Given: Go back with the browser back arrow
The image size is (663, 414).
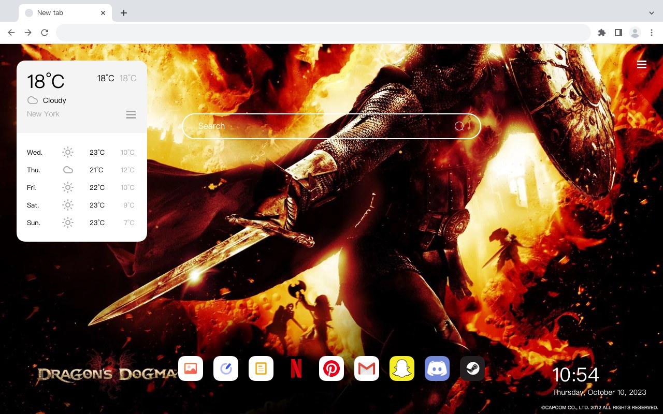Looking at the screenshot, I should (11, 33).
